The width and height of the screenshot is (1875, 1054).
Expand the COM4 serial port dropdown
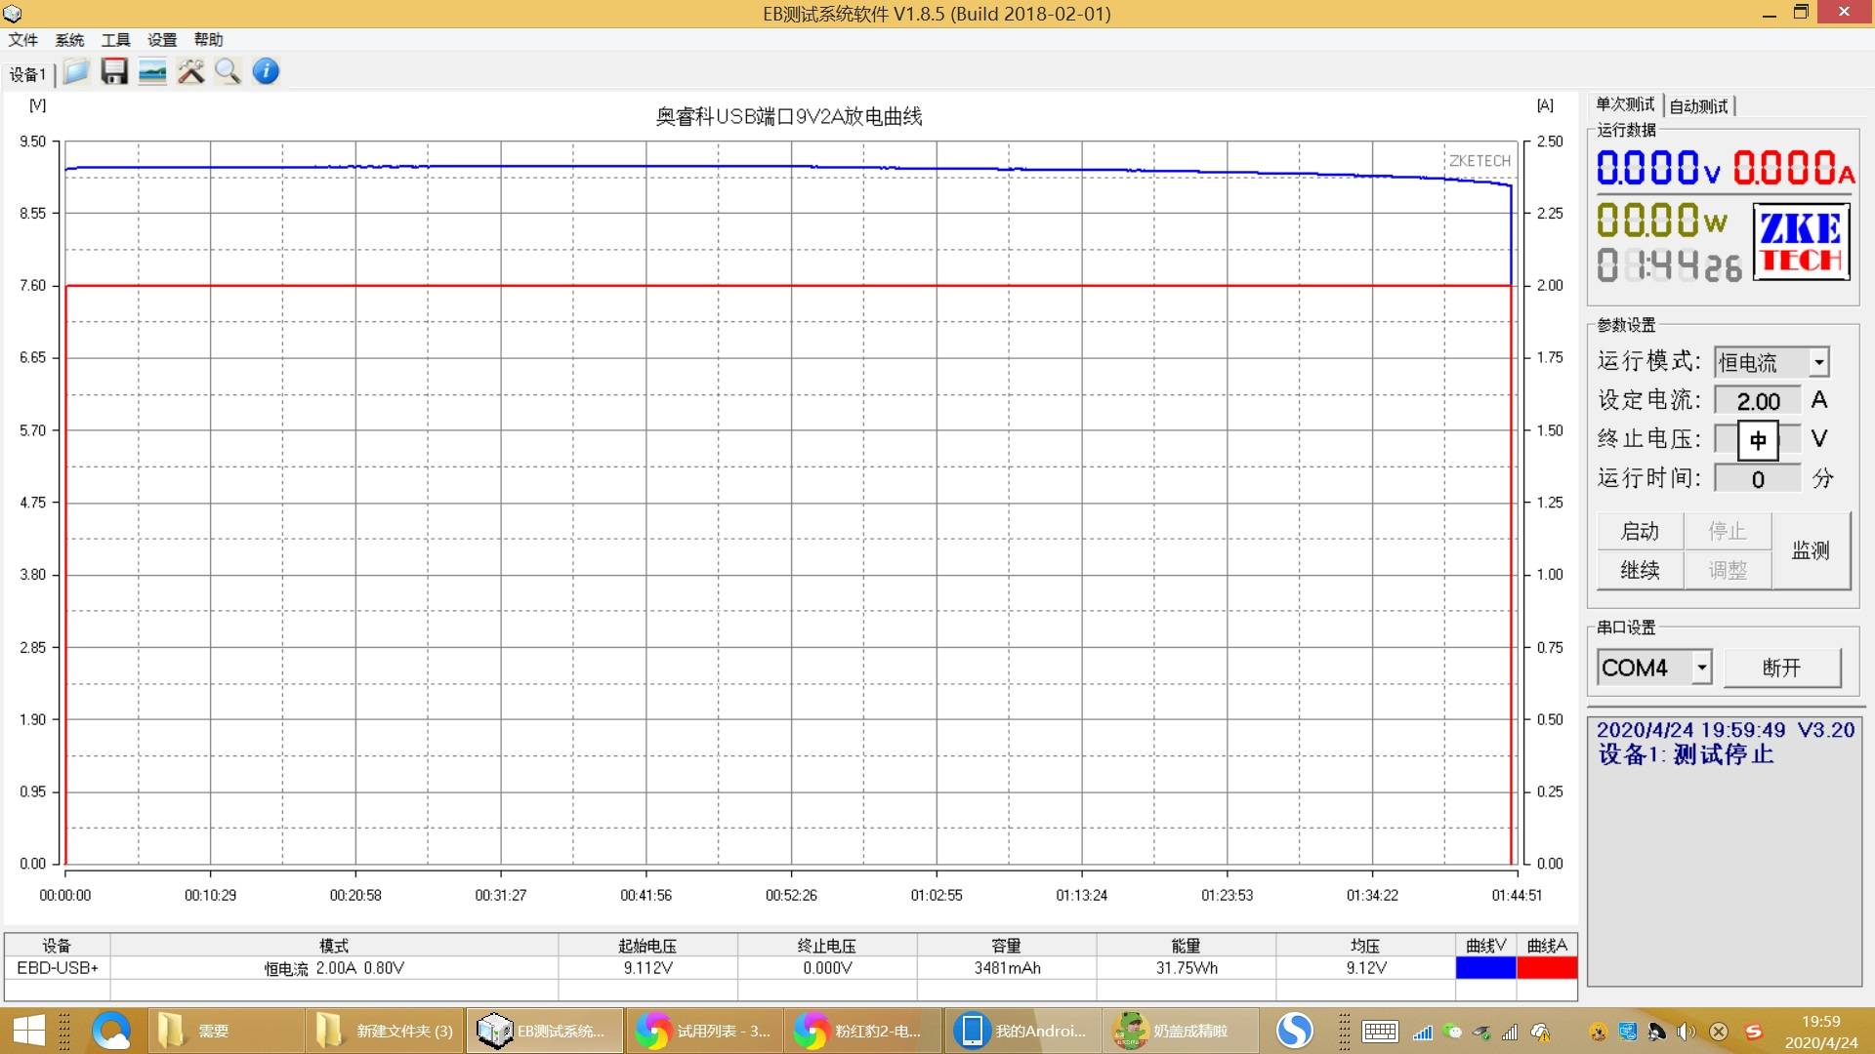tap(1701, 668)
